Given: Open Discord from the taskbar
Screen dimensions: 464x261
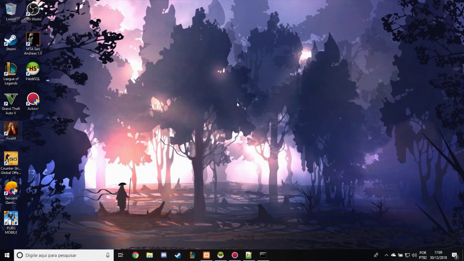Looking at the screenshot, I should (163, 255).
